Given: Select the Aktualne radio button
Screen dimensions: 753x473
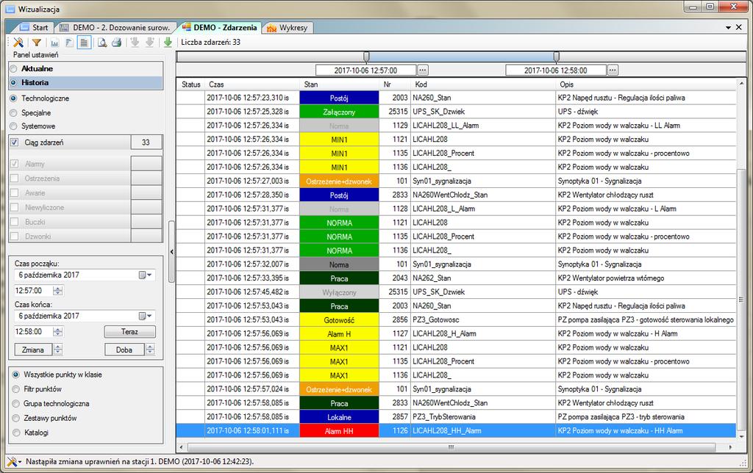Looking at the screenshot, I should click(13, 68).
